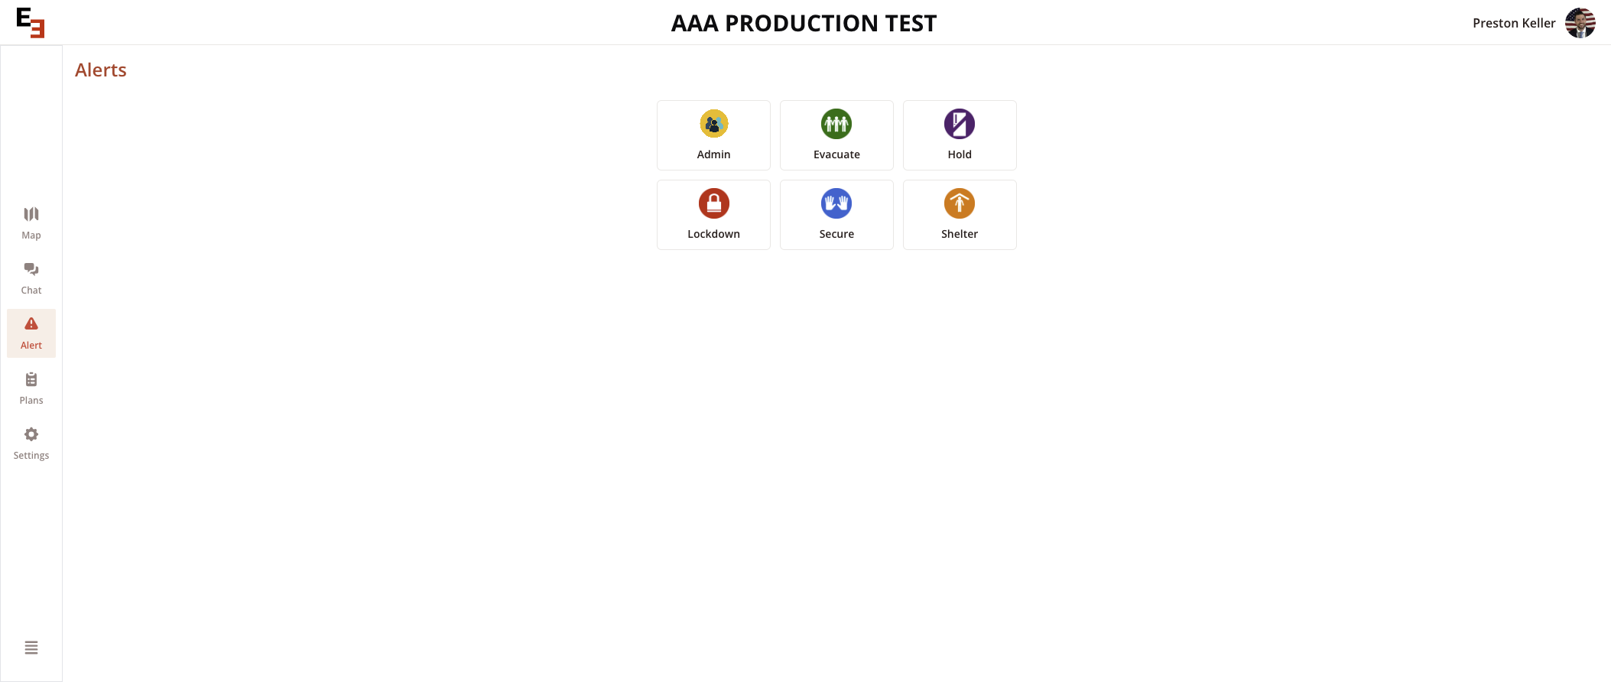
Task: Click the Evacuate label text
Action: pyautogui.click(x=836, y=154)
